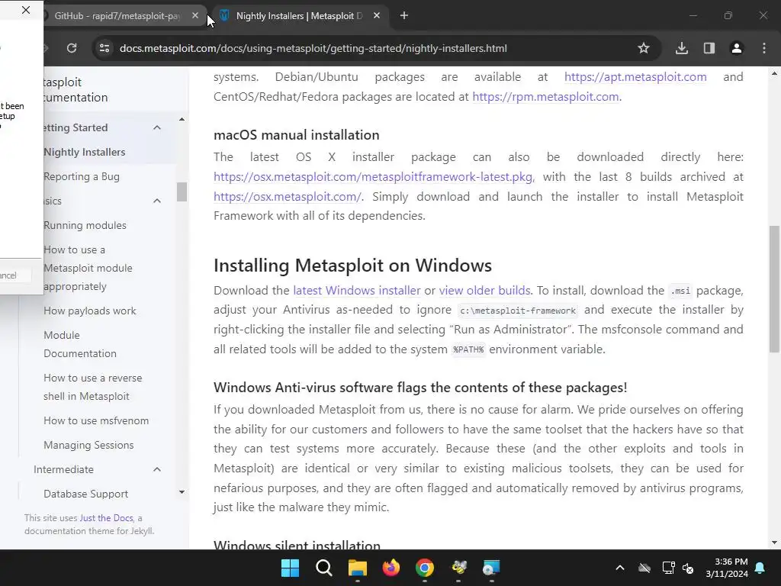Follow the rpm.metasploit.com link
The height and width of the screenshot is (586, 781).
pos(545,97)
